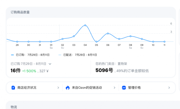Toggle the 已订购 legend series
Viewport: 180px width, 109px height.
pyautogui.click(x=30, y=55)
